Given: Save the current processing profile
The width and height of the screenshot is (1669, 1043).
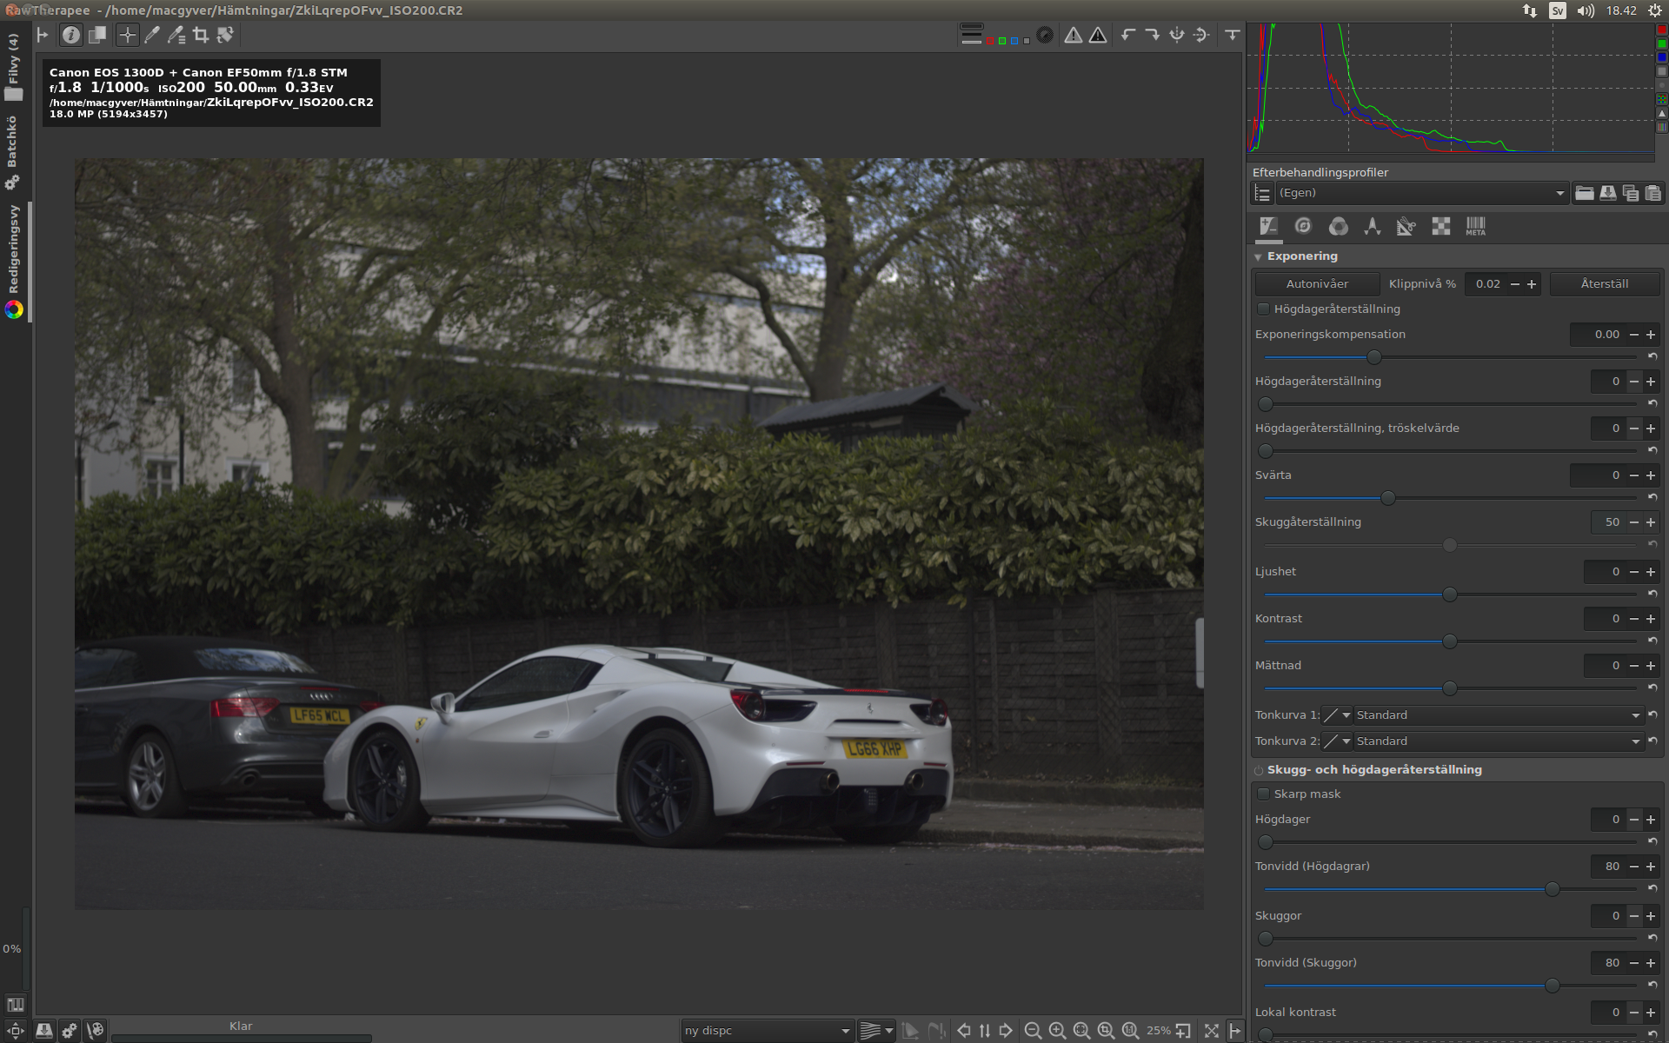Looking at the screenshot, I should click(x=1607, y=193).
